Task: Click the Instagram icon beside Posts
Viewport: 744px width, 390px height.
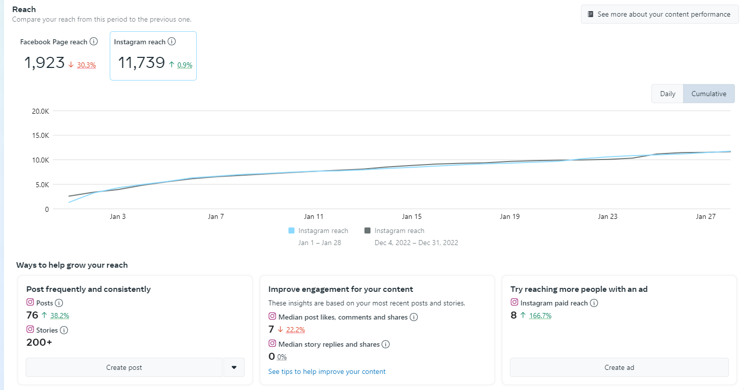Action: [30, 302]
